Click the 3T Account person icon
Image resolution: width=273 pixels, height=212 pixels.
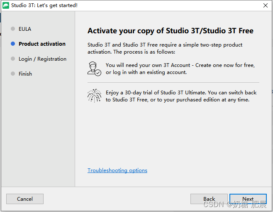[94, 69]
